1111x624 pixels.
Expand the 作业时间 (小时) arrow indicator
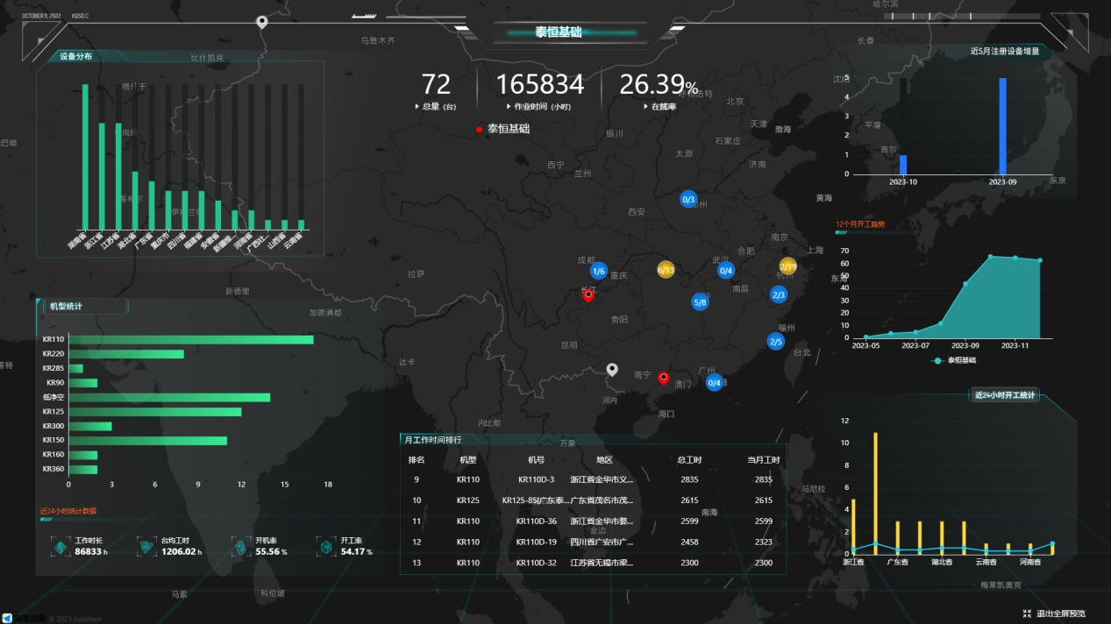[507, 106]
